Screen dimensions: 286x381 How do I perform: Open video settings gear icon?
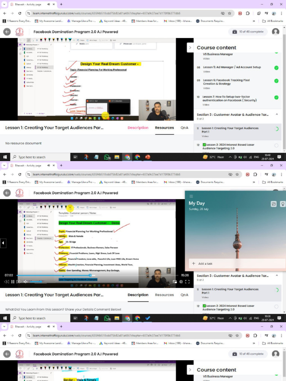point(181,282)
